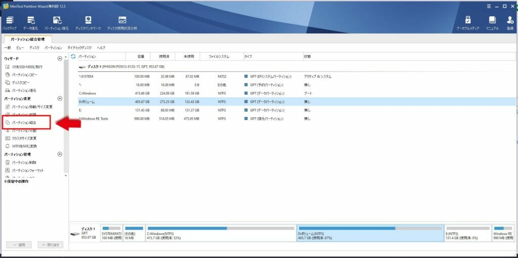Launch データ復元 (Data Recovery)
Viewport: 518px width, 258px height.
point(30,23)
